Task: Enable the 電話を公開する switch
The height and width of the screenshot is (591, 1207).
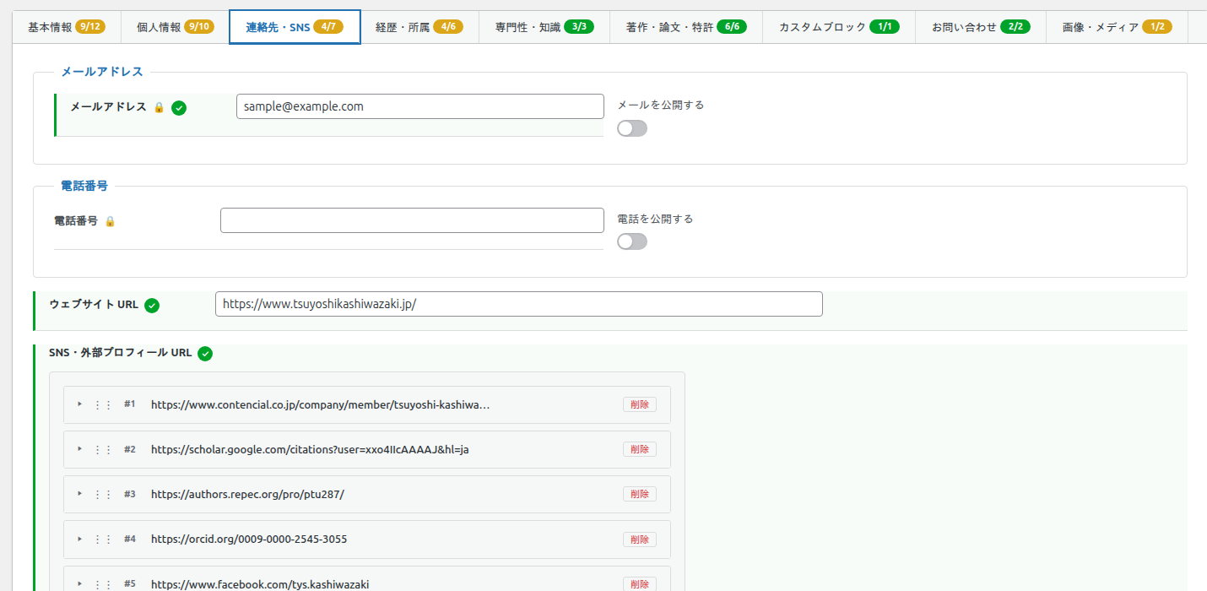Action: point(632,241)
